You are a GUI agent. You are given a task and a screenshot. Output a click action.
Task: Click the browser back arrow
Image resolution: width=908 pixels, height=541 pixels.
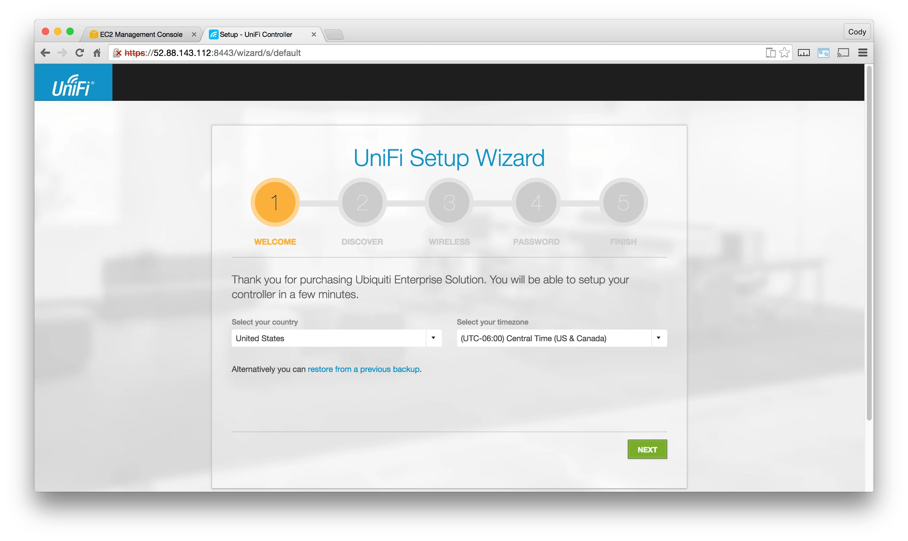45,53
